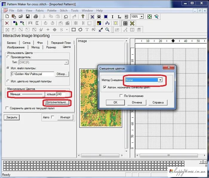Open the Stitch menu
Screen dimensions: 209x178
tap(64, 10)
